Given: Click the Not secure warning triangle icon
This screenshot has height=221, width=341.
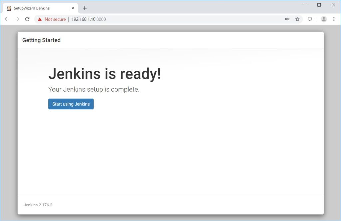Looking at the screenshot, I should coord(40,19).
